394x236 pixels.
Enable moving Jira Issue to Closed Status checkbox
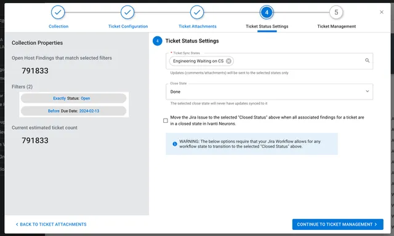point(166,120)
